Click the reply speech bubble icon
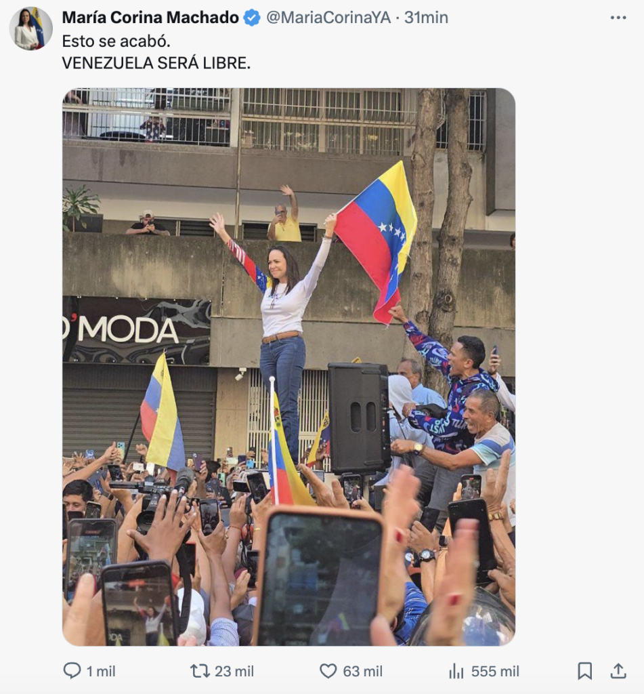Image resolution: width=644 pixels, height=694 pixels. [x=72, y=671]
